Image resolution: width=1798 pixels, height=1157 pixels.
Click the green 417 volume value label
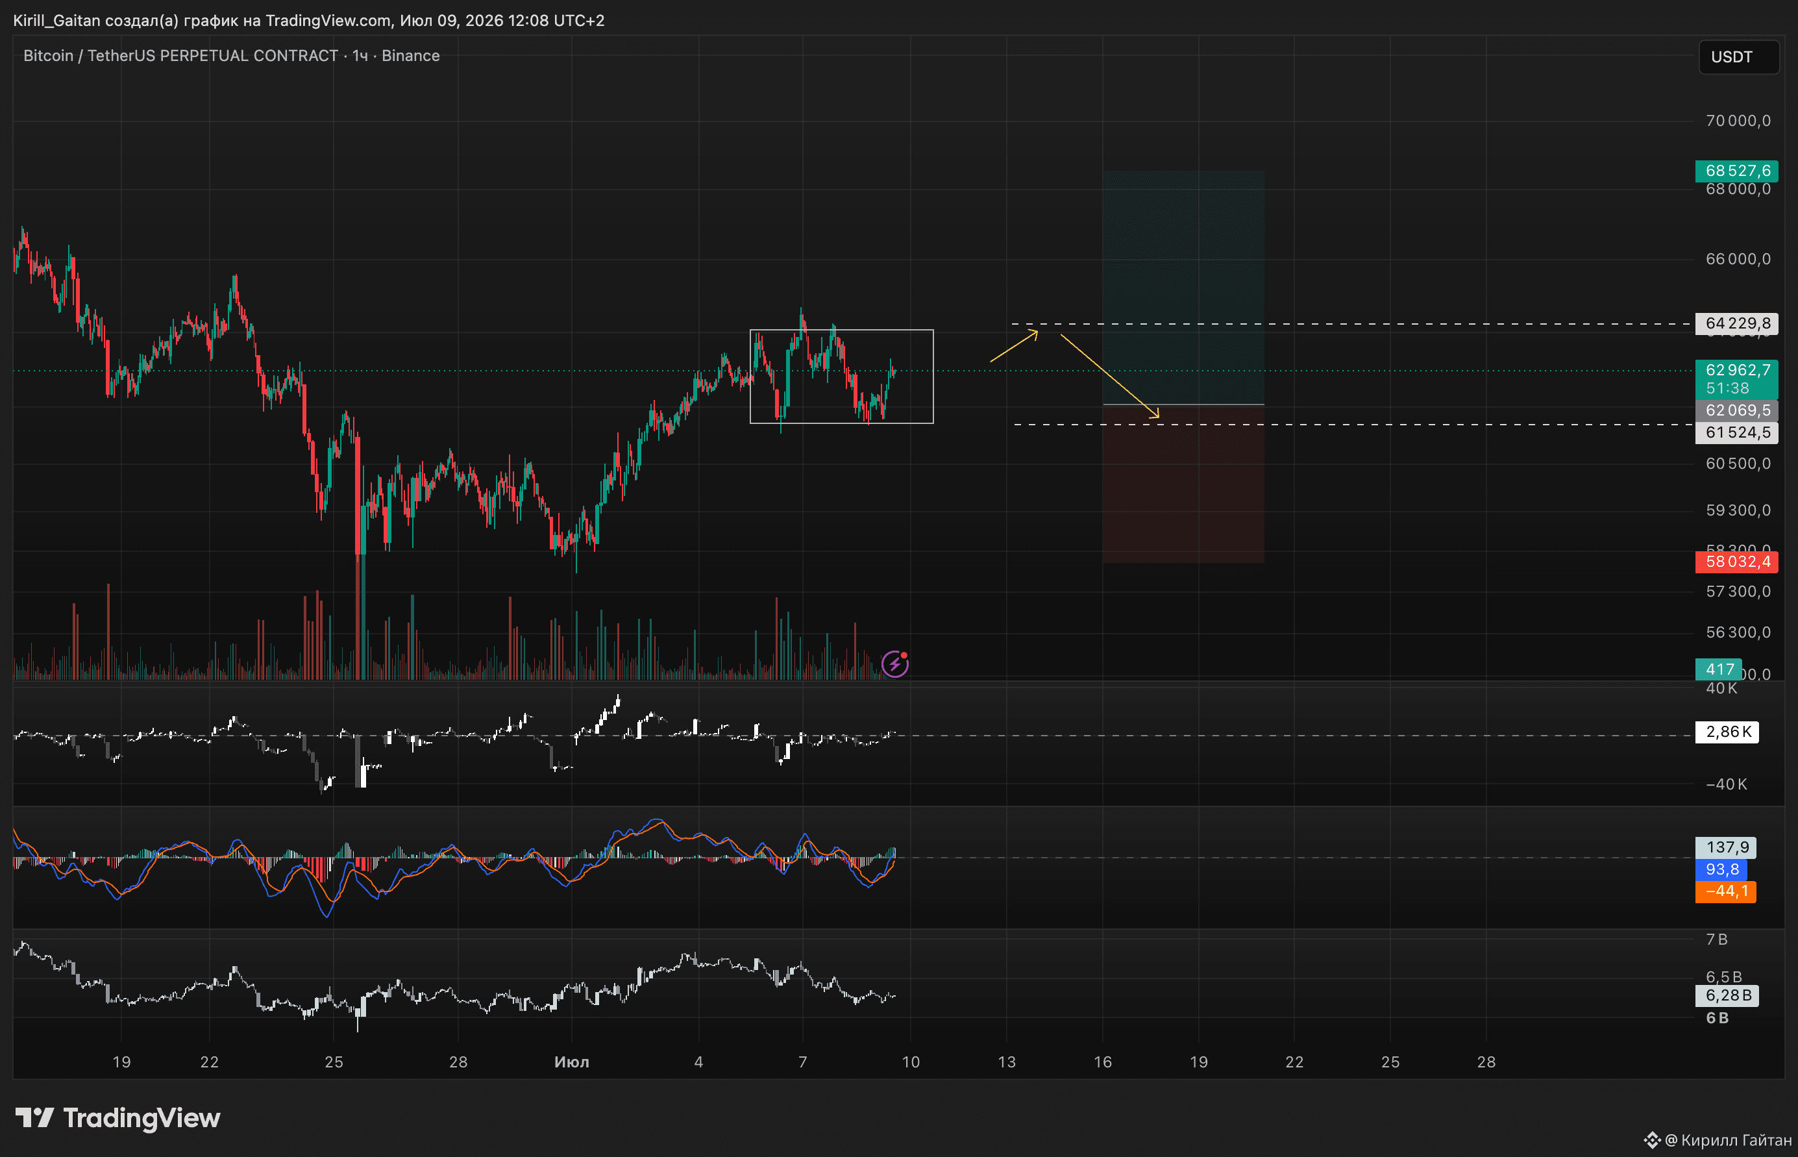(1718, 669)
